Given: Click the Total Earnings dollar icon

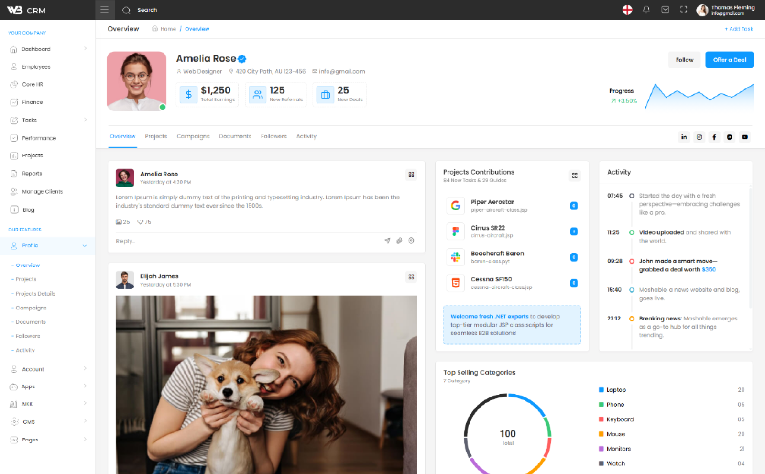Looking at the screenshot, I should click(188, 94).
